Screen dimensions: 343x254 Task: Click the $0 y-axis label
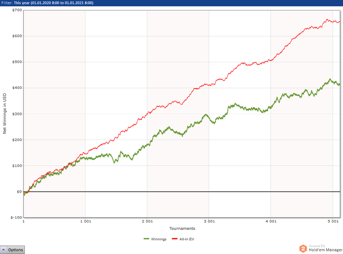tap(19, 192)
